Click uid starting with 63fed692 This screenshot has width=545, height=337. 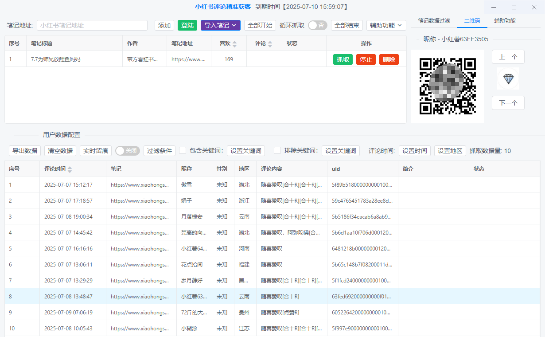tap(362, 297)
